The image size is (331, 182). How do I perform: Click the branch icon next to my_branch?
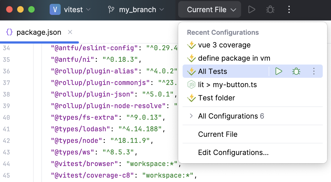pos(111,9)
